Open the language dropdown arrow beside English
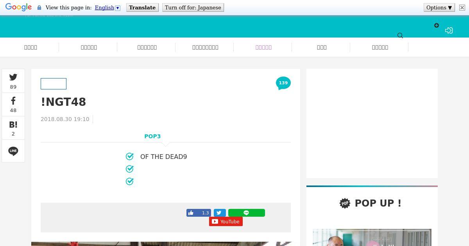 click(118, 8)
